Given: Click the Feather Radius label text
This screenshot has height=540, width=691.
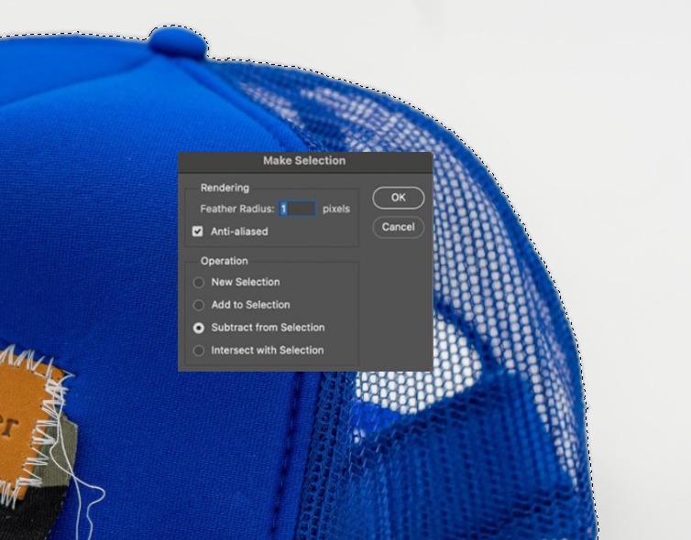Looking at the screenshot, I should coord(236,209).
